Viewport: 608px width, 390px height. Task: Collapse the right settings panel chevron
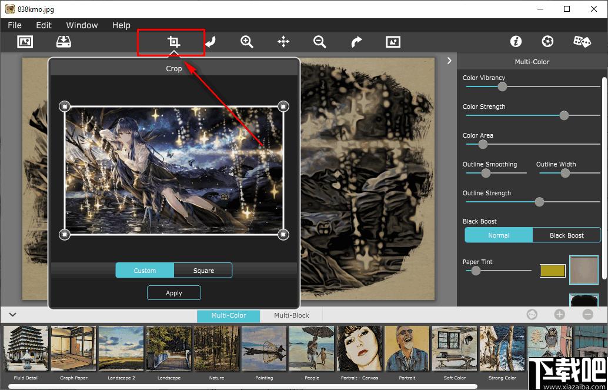click(449, 61)
